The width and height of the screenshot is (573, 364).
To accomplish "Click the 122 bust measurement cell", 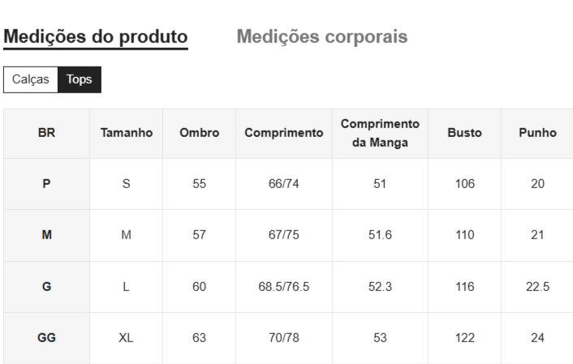I will [464, 338].
